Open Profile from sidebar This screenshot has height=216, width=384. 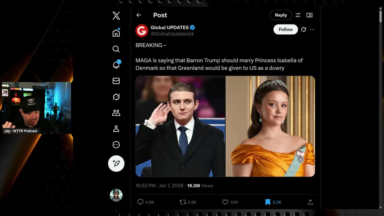click(x=116, y=129)
